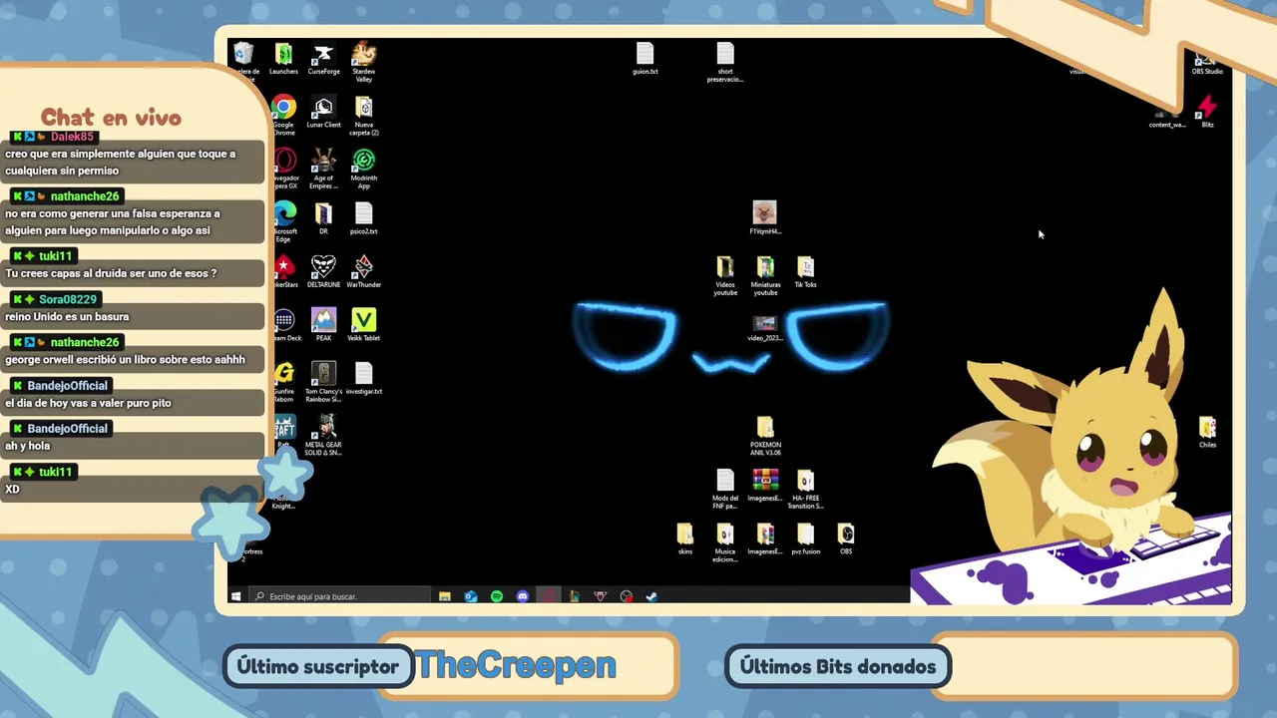This screenshot has width=1277, height=718.
Task: Launch Age of Empires shortcut
Action: pyautogui.click(x=323, y=169)
